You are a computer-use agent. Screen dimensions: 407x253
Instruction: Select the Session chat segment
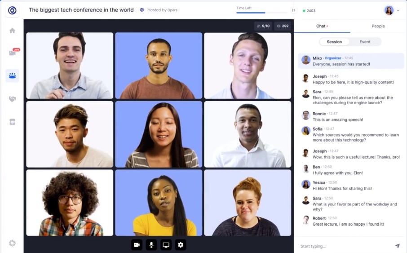pyautogui.click(x=334, y=42)
